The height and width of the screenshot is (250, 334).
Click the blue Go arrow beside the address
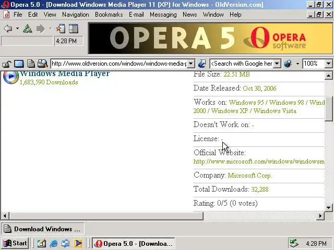tap(202, 64)
